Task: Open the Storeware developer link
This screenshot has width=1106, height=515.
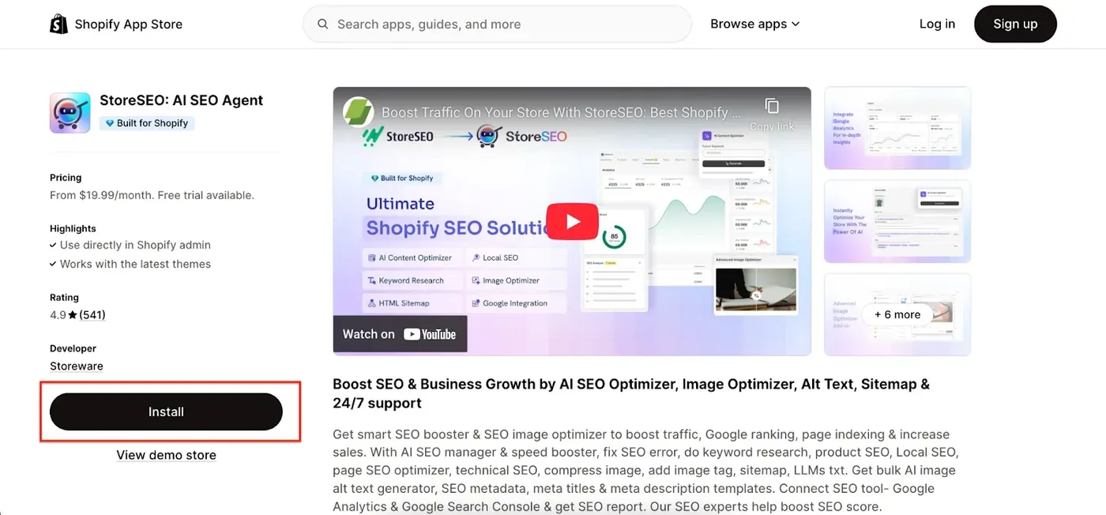Action: pos(77,367)
